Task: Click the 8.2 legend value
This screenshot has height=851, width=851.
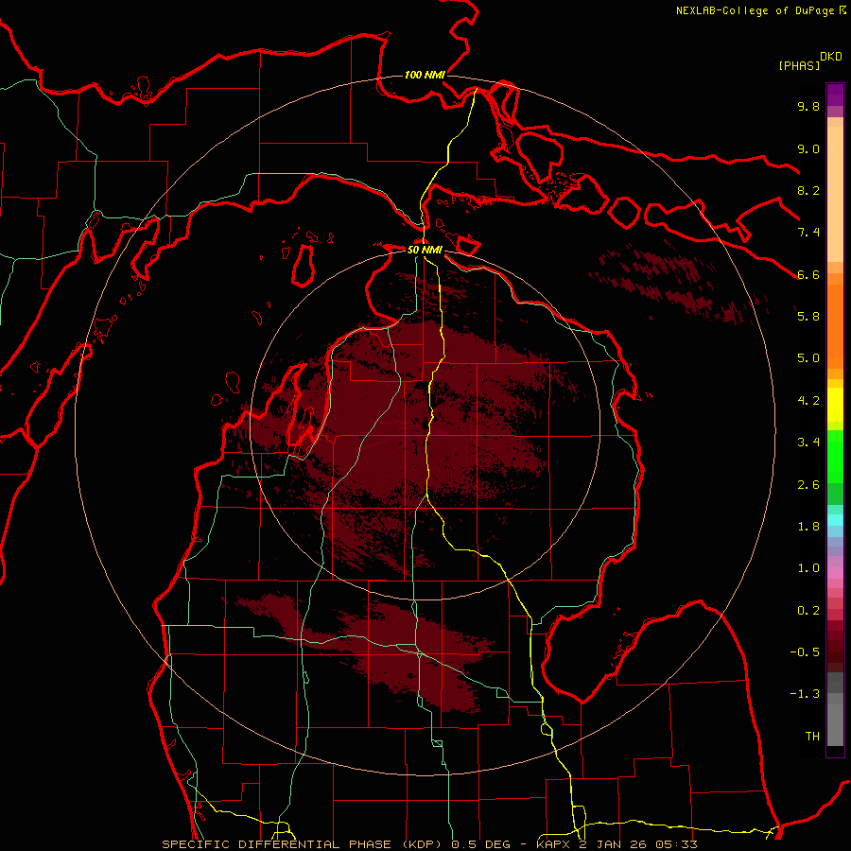Action: [x=808, y=190]
